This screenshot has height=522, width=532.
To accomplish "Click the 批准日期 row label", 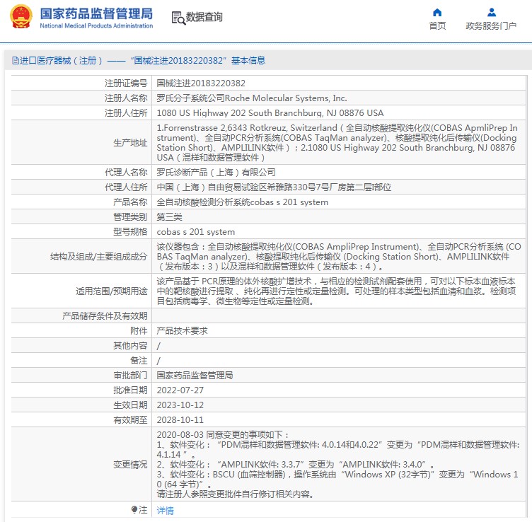I will coord(130,390).
